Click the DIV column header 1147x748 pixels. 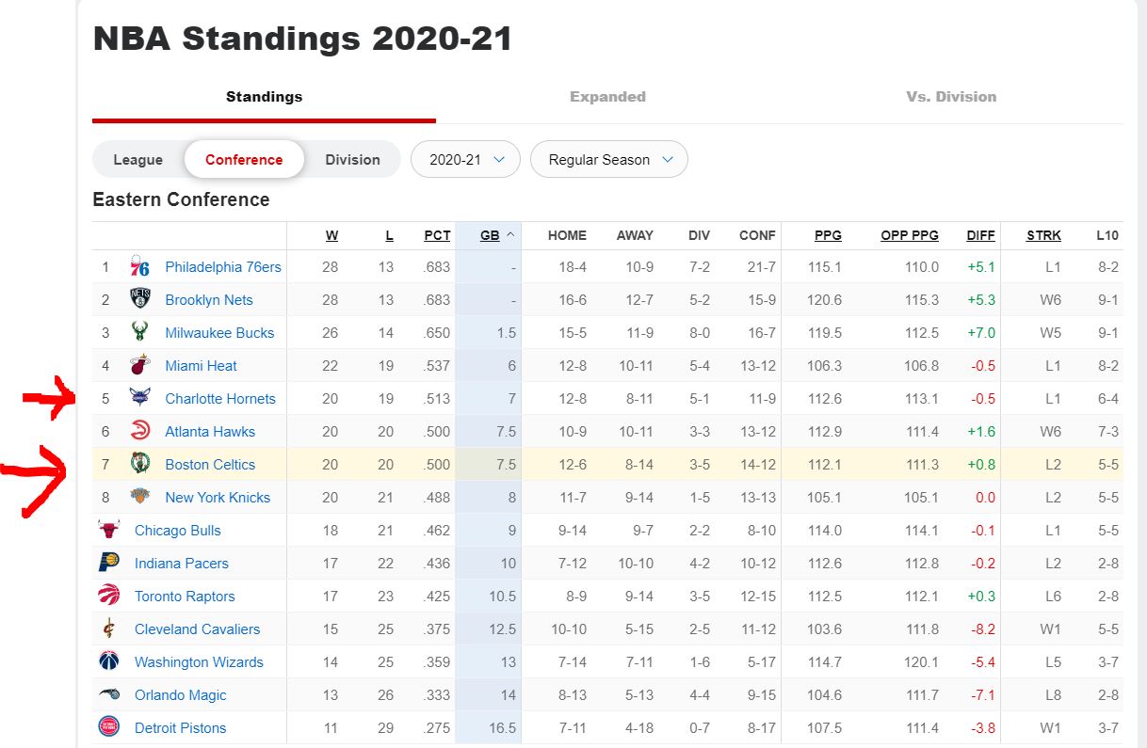coord(700,235)
